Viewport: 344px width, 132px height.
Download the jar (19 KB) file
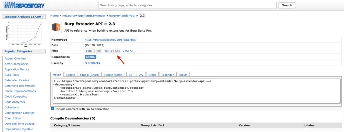click(112, 51)
